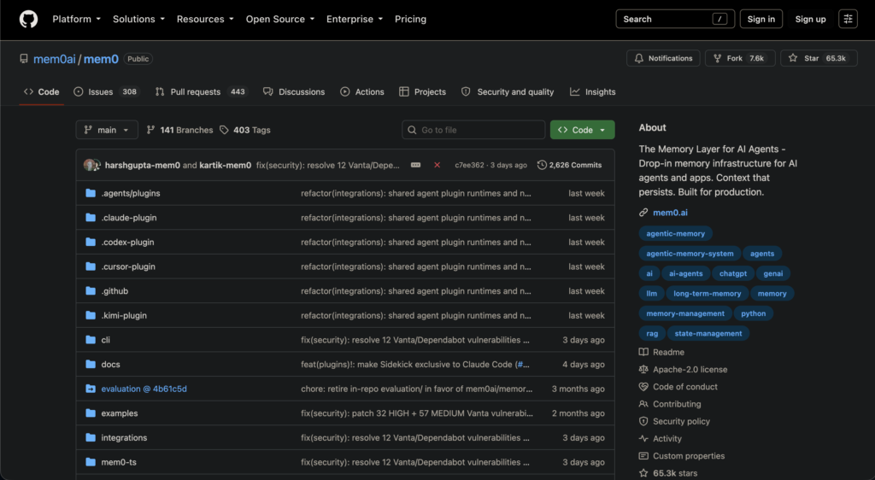This screenshot has height=480, width=875.
Task: Select the state-management topic tag
Action: [708, 333]
